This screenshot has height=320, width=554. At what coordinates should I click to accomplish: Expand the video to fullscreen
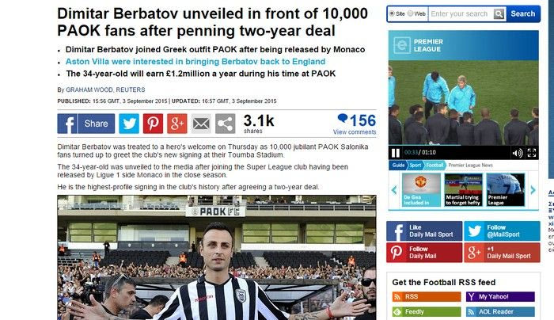(x=532, y=153)
